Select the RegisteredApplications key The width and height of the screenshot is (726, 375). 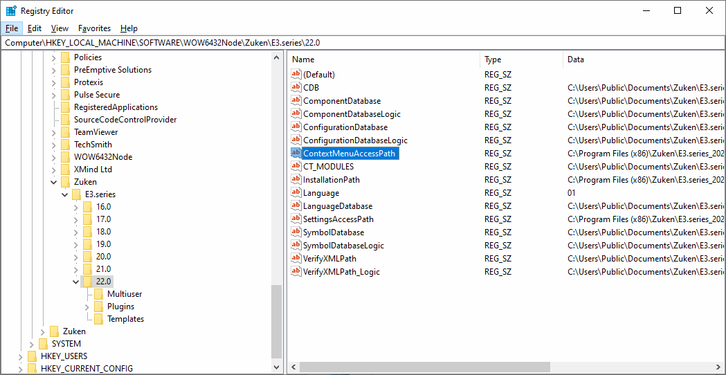click(116, 107)
